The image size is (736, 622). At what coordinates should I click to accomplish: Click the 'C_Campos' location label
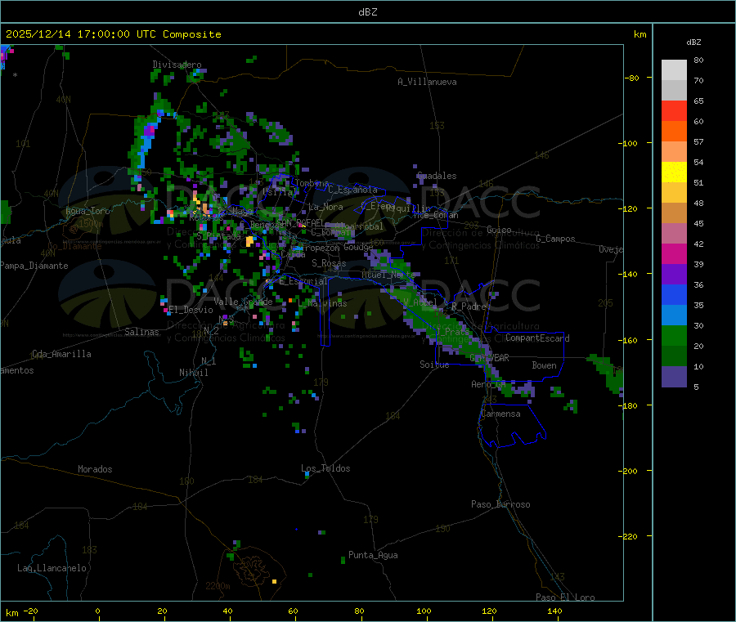555,239
